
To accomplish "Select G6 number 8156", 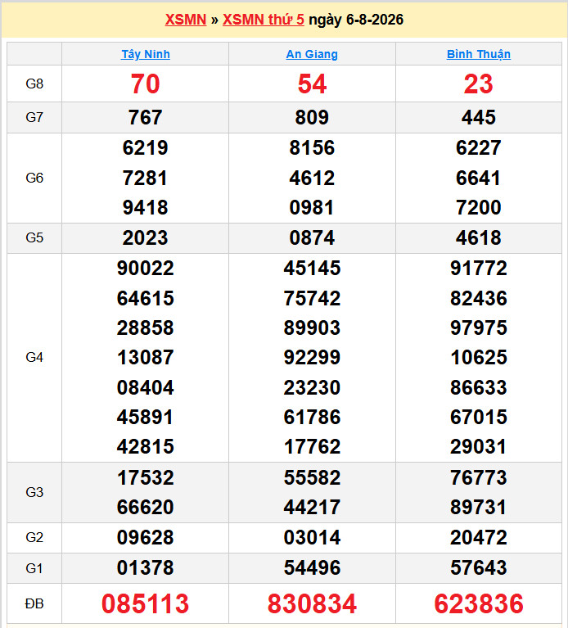I will click(x=312, y=147).
